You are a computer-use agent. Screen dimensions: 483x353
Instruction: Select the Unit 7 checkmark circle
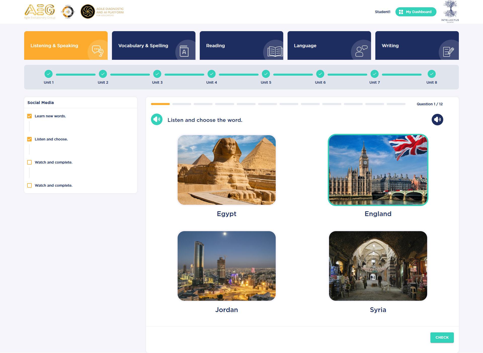coord(375,74)
